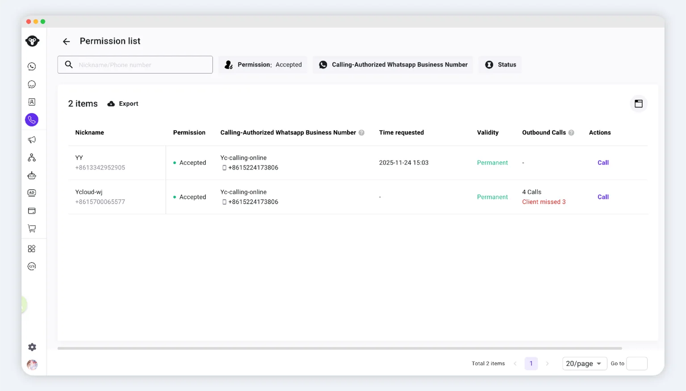Open the robot chatbot sidebar icon

(x=32, y=175)
